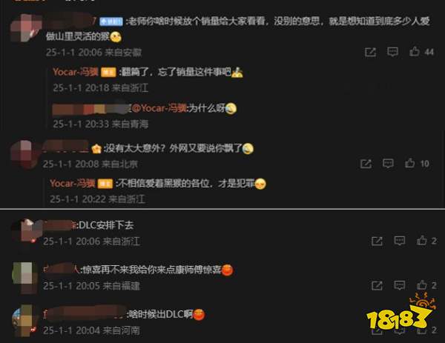Like the comment with 44 likes
445x343 pixels.
click(x=415, y=52)
